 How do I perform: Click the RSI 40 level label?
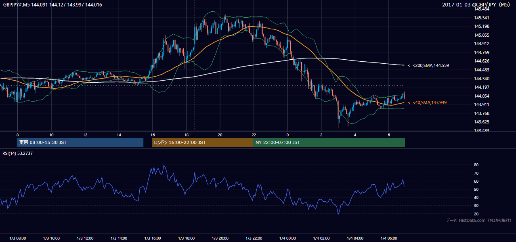point(476,198)
